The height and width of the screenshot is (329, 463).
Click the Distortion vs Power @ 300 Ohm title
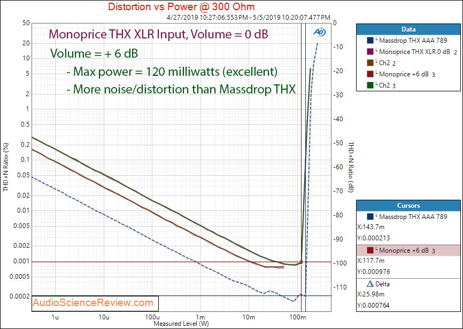coord(181,6)
